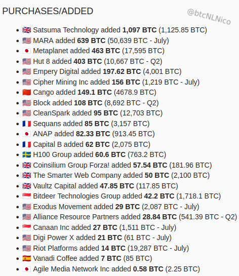Viewport: 239px width, 276px height.
Task: Click the Japan flag beside Agile Media Network
Action: [x=27, y=269]
